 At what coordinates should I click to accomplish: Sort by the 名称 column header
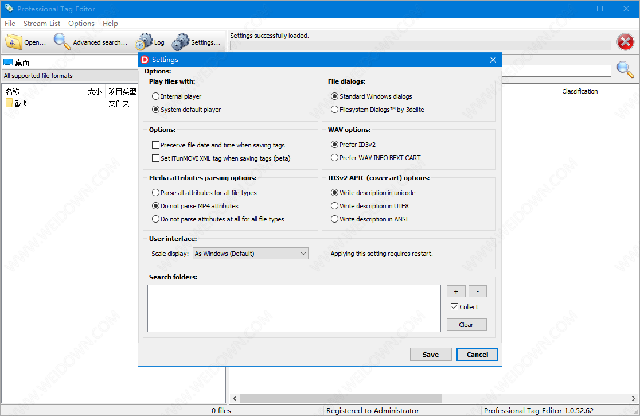point(36,91)
